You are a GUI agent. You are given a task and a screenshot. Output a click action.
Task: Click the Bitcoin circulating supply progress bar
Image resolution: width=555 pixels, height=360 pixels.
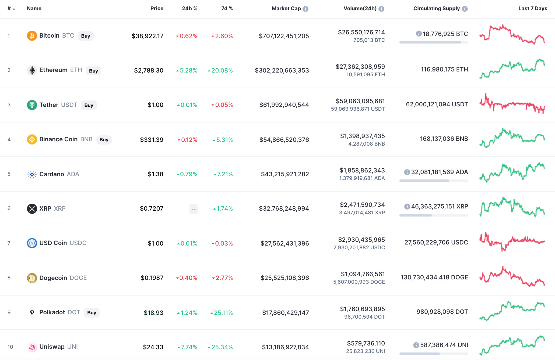point(434,42)
